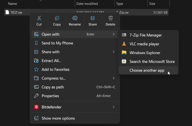The height and width of the screenshot is (126, 192).
Task: Open the Bitdefender menu entry
Action: point(74,107)
